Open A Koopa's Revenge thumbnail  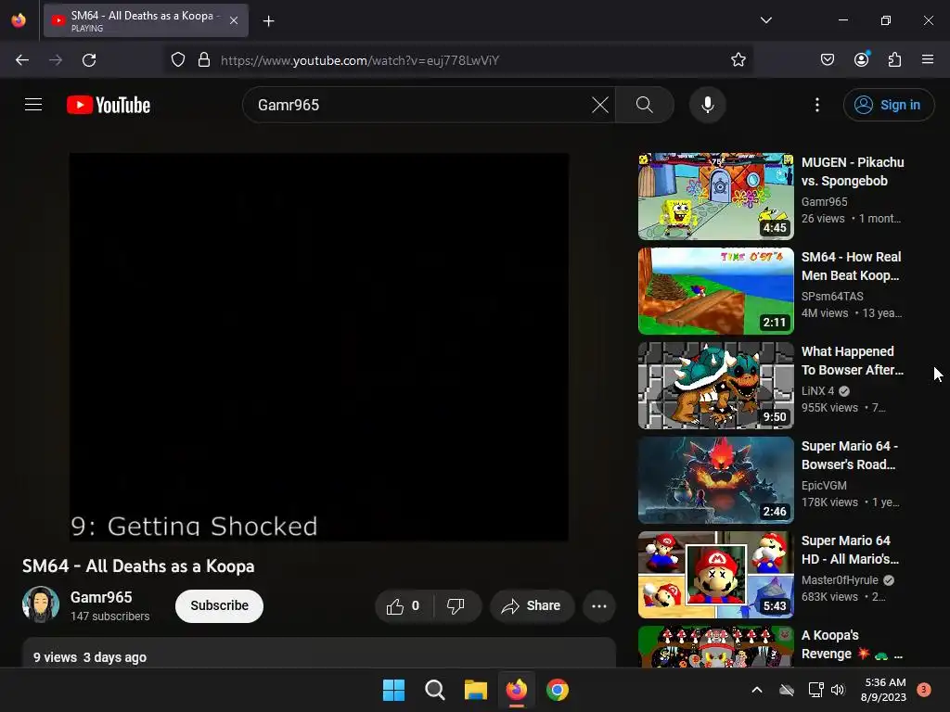point(715,646)
